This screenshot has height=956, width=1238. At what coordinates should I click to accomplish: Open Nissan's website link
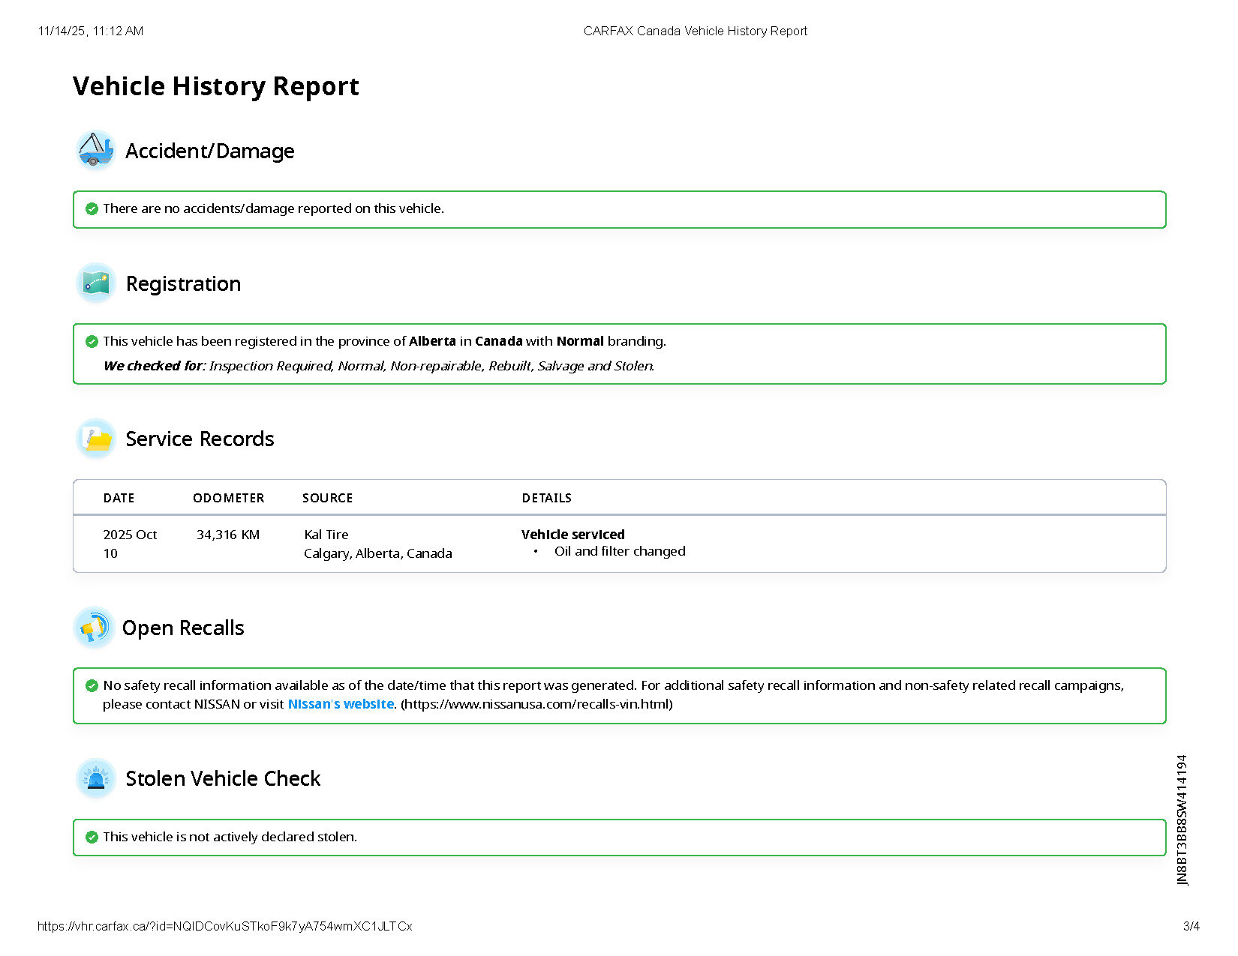tap(341, 704)
